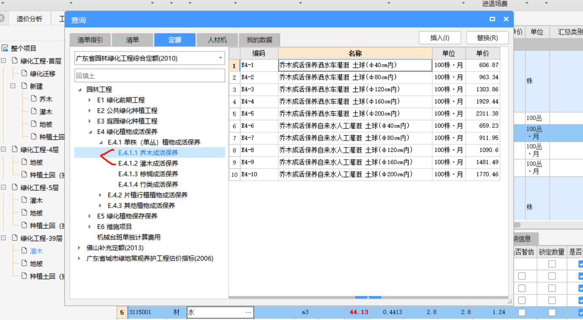Click the document icon beside 新建
Screen dimensions: 583x320
24,86
